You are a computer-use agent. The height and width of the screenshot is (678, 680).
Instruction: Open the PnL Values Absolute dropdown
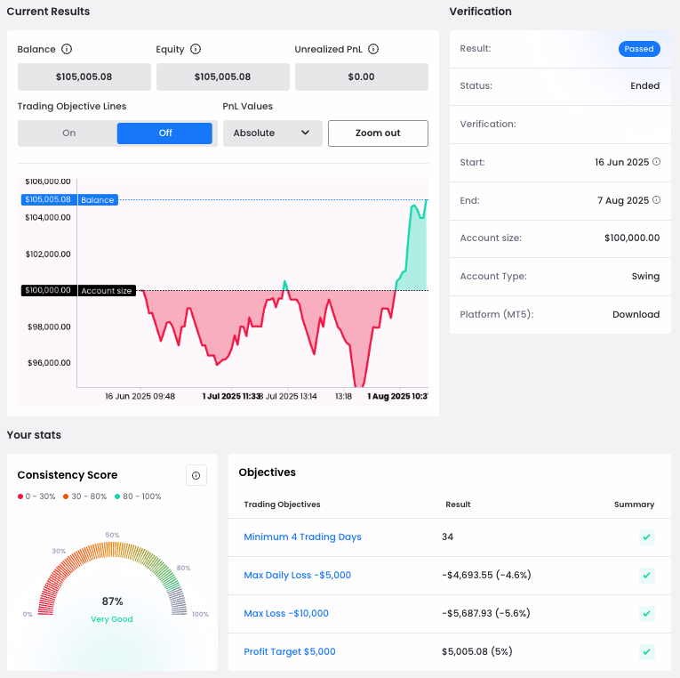click(x=272, y=133)
